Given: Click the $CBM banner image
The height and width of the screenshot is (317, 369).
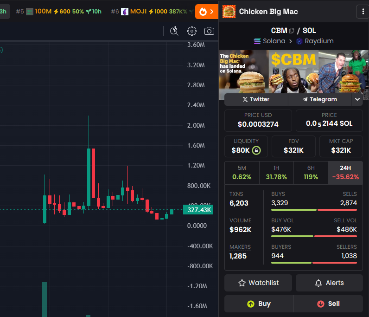Looking at the screenshot, I should [x=293, y=72].
